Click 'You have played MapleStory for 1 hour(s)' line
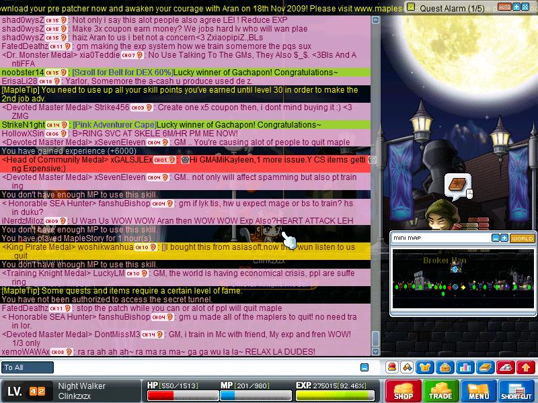Viewport: 538px width, 403px height. pyautogui.click(x=77, y=238)
